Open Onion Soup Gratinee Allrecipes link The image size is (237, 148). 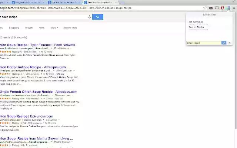click(x=33, y=67)
